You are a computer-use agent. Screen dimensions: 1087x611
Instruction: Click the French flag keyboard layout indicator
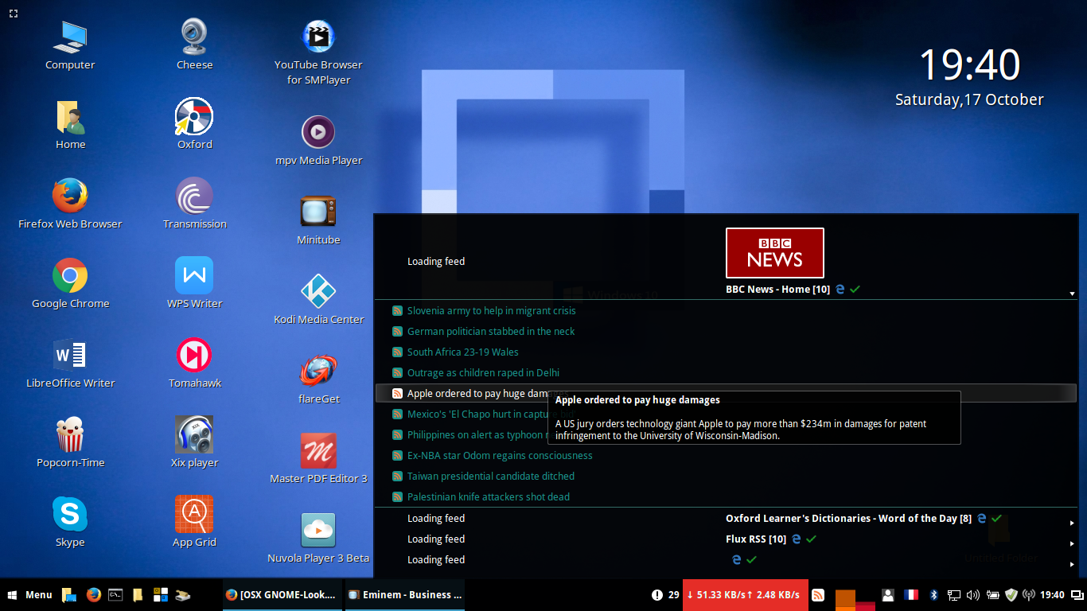tap(911, 594)
